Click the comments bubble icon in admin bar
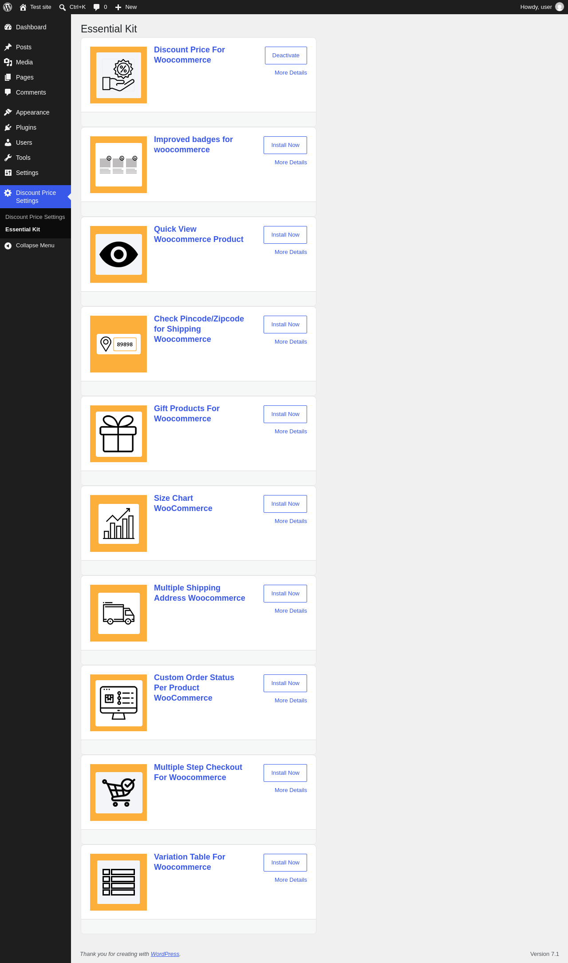The image size is (568, 963). (x=97, y=7)
